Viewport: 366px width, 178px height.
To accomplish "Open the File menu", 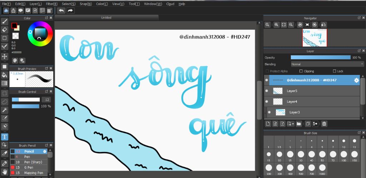I will (x=6, y=4).
